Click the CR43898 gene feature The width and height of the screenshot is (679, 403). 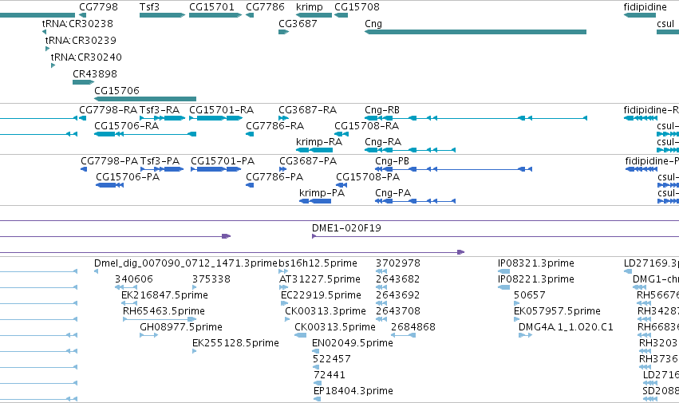[x=83, y=82]
